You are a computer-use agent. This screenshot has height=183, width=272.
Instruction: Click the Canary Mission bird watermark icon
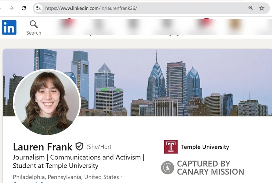point(168,168)
